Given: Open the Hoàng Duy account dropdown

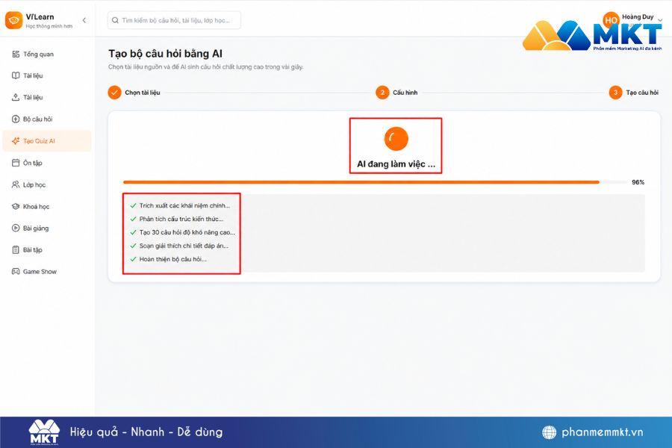Looking at the screenshot, I should 660,19.
